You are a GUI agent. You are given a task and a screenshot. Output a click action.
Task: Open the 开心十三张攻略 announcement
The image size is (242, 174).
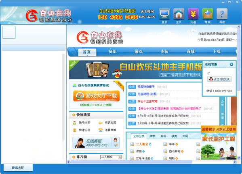[147, 101]
